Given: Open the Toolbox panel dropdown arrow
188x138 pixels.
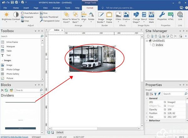Looking at the screenshot, I should pyautogui.click(x=35, y=31).
